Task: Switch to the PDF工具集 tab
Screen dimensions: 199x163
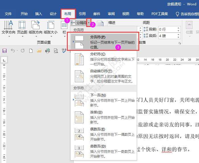Action: [x=160, y=14]
